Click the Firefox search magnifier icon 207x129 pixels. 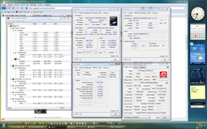coord(185,8)
